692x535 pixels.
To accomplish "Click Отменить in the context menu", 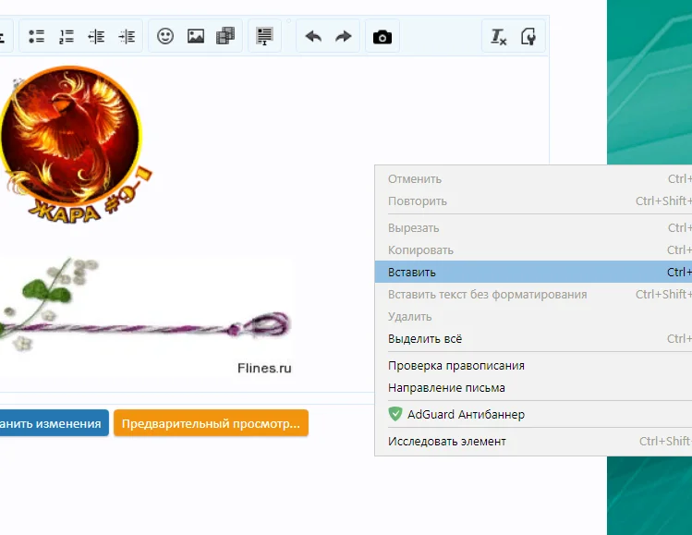I will point(533,178).
